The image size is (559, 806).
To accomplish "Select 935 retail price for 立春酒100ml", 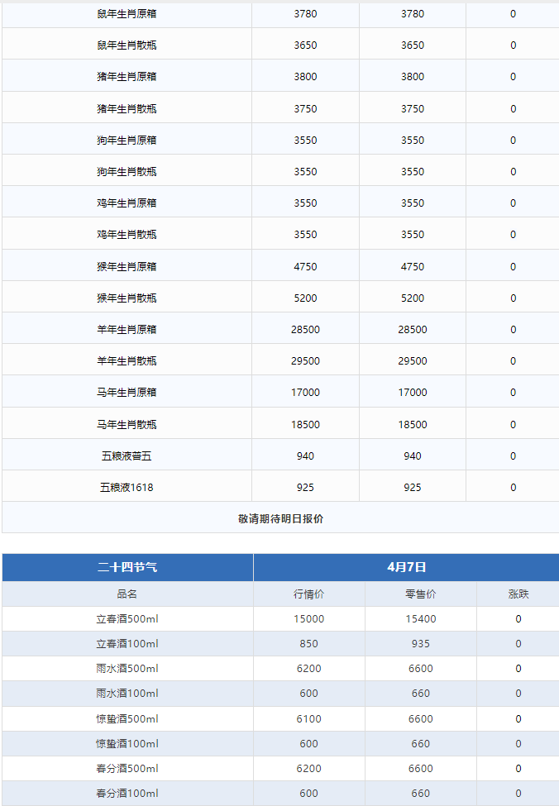I will (x=421, y=644).
